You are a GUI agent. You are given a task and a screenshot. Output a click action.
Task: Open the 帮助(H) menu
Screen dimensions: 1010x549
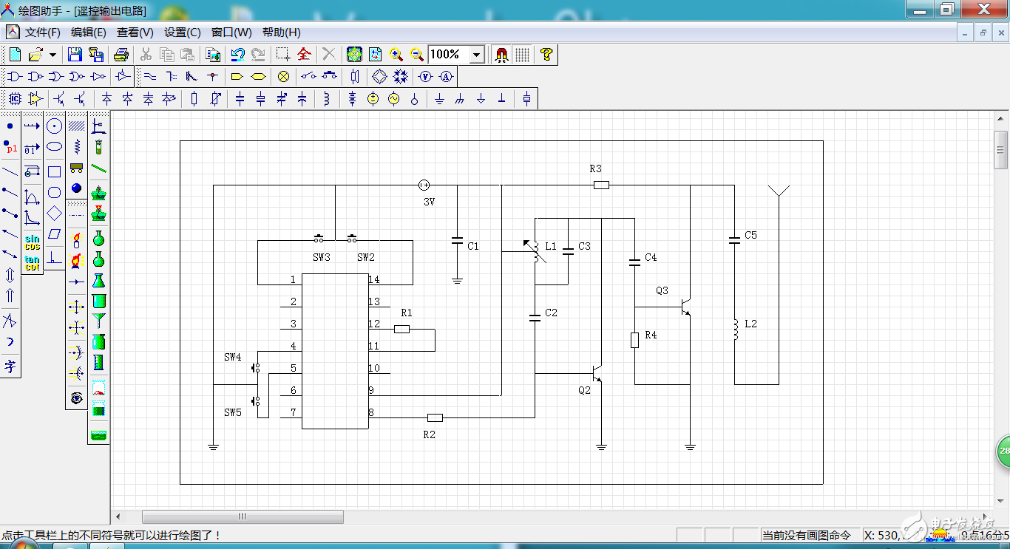point(282,33)
